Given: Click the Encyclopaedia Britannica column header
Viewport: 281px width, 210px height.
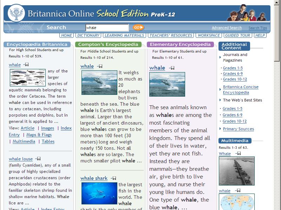Looking at the screenshot, I should coord(37,44).
